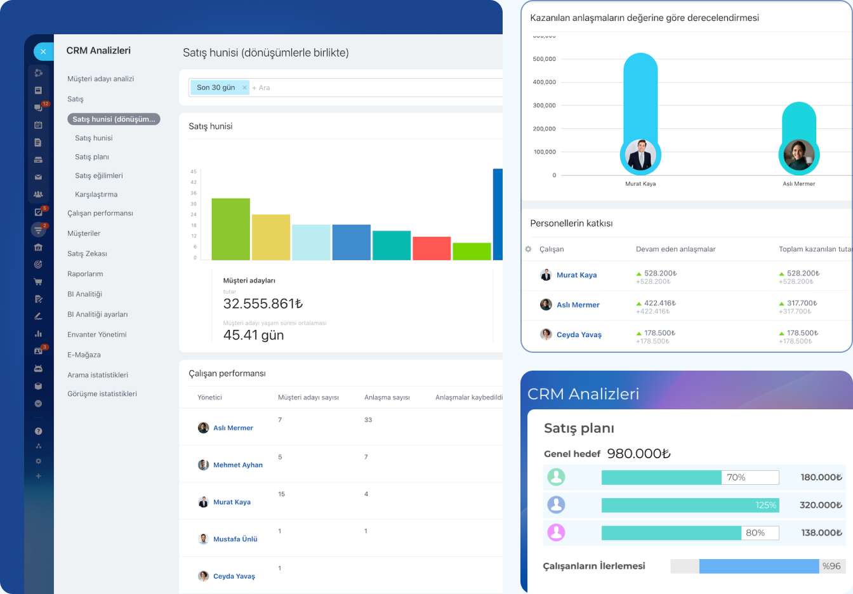Open Aslı Mermer's link in Personellerin katkısı
853x594 pixels.
pos(578,305)
